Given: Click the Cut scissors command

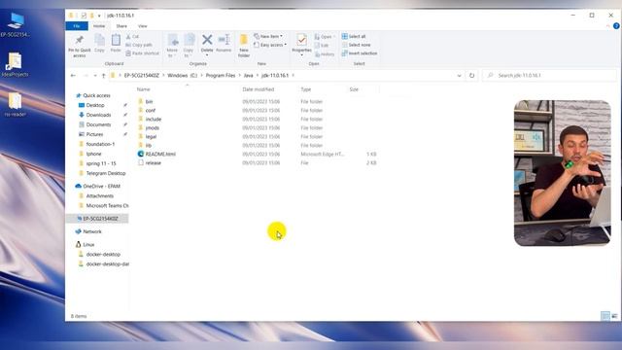Looking at the screenshot, I should 132,37.
